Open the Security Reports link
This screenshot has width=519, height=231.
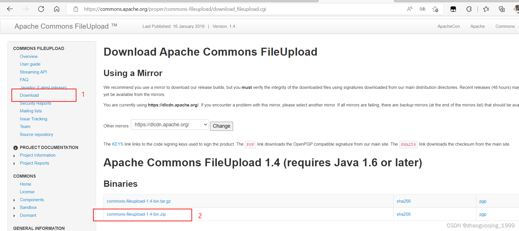click(35, 103)
